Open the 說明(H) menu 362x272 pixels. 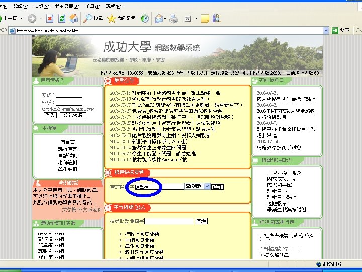click(113, 6)
